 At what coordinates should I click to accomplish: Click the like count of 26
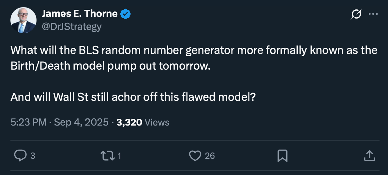210,156
